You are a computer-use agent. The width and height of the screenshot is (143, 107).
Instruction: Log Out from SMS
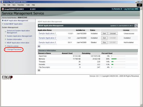tap(131, 9)
